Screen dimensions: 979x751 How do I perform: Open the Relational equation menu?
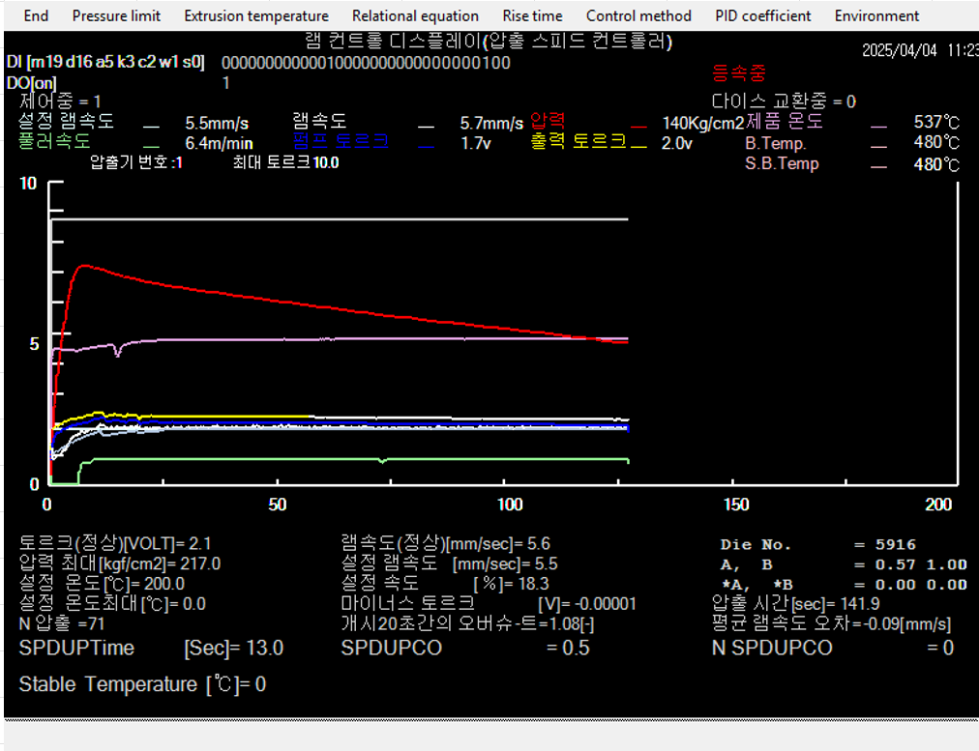click(415, 15)
